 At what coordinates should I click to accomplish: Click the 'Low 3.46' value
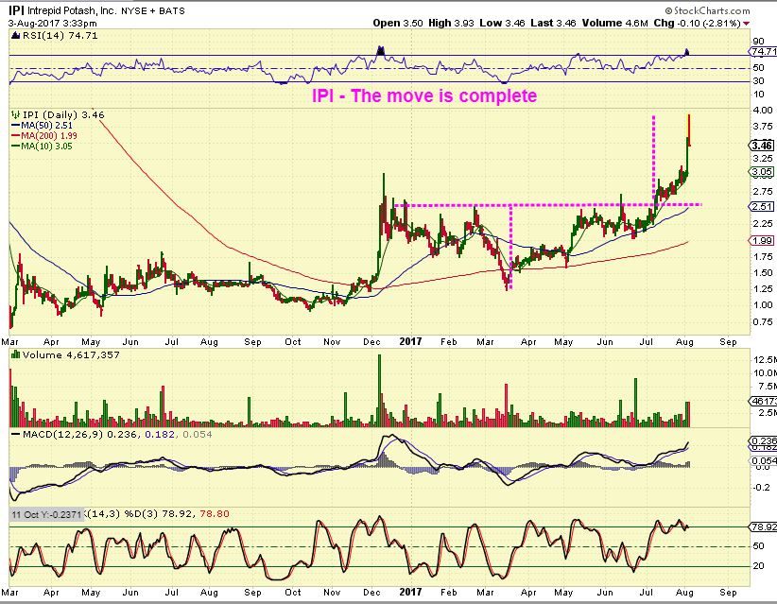coord(502,23)
